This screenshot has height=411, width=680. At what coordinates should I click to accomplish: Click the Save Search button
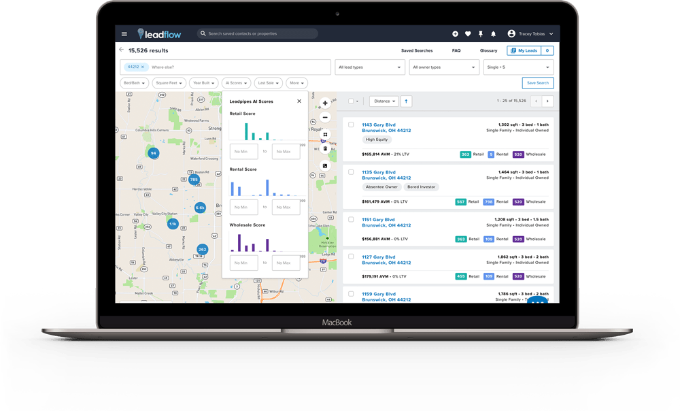537,83
